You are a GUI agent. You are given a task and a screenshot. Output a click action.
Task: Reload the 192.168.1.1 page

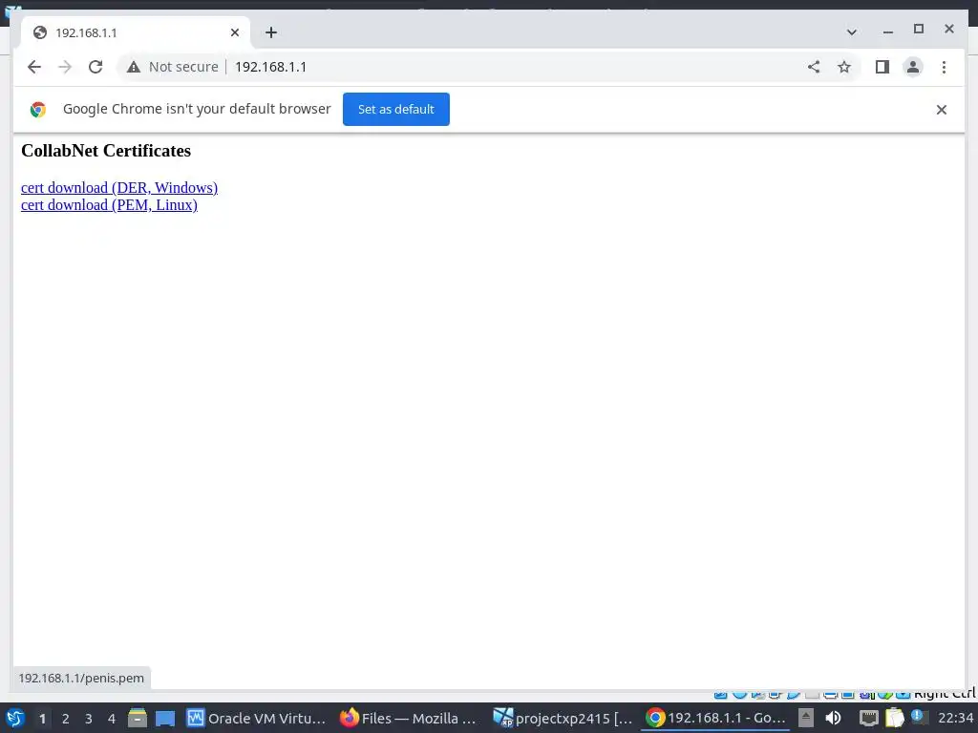(x=96, y=67)
